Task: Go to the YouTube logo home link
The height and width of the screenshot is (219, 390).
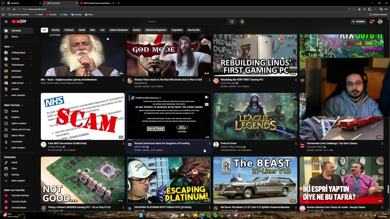Action: click(x=19, y=22)
